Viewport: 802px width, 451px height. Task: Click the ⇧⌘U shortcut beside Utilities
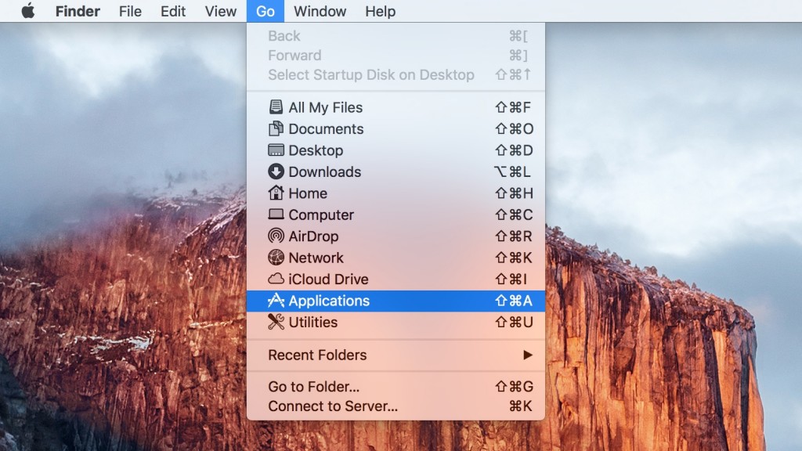pos(514,322)
